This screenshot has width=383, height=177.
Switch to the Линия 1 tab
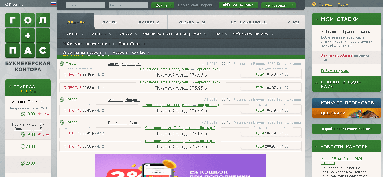[x=112, y=22]
